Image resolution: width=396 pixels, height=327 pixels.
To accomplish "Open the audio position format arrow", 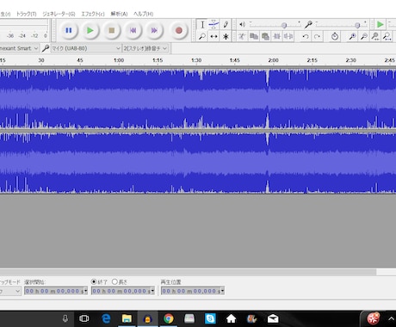I will click(x=222, y=291).
